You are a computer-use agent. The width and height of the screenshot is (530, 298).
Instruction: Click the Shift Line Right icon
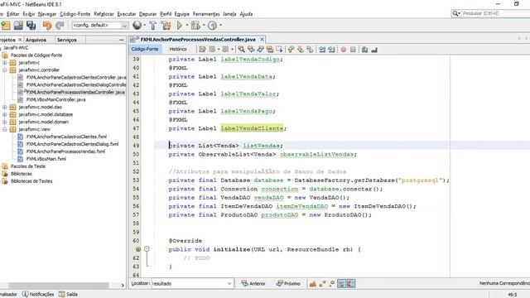[331, 50]
